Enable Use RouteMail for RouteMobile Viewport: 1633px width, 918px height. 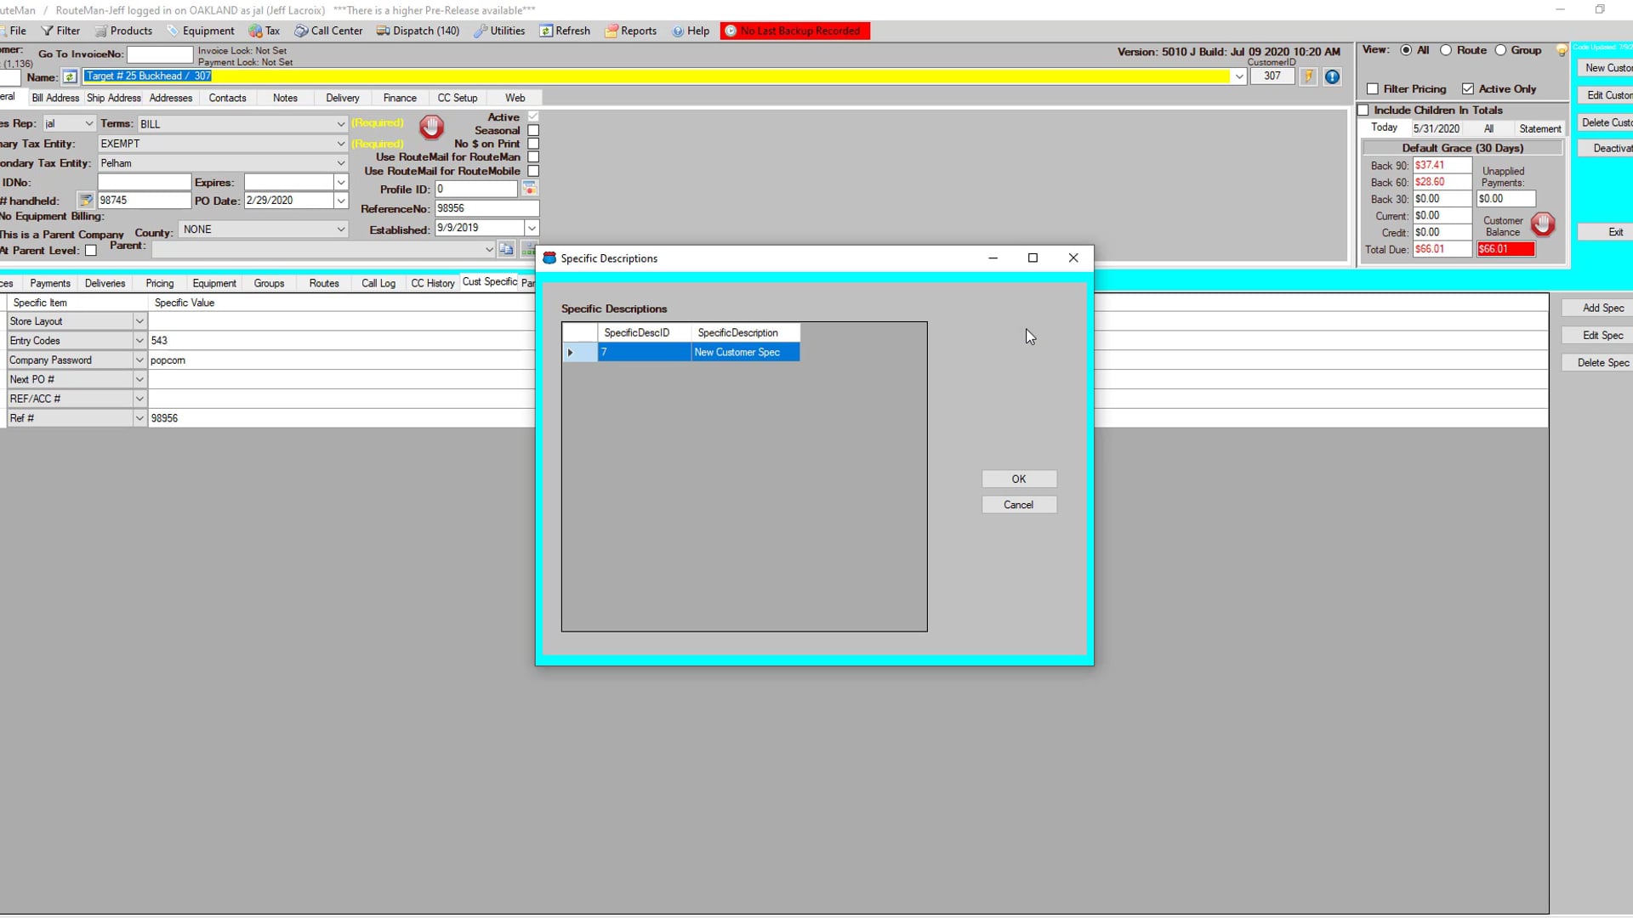533,171
